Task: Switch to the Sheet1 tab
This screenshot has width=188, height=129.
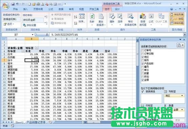Action: pyautogui.click(x=19, y=122)
